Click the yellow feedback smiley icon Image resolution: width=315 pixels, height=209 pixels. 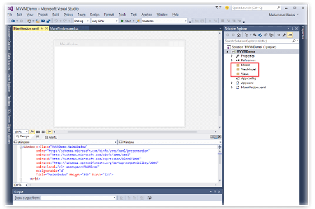tap(227, 8)
